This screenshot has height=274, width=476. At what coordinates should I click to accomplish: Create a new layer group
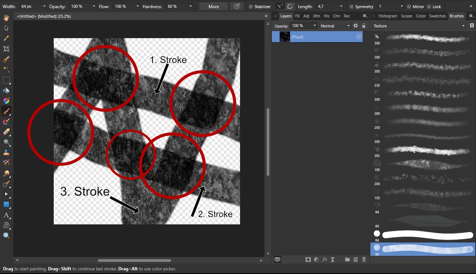(x=347, y=260)
